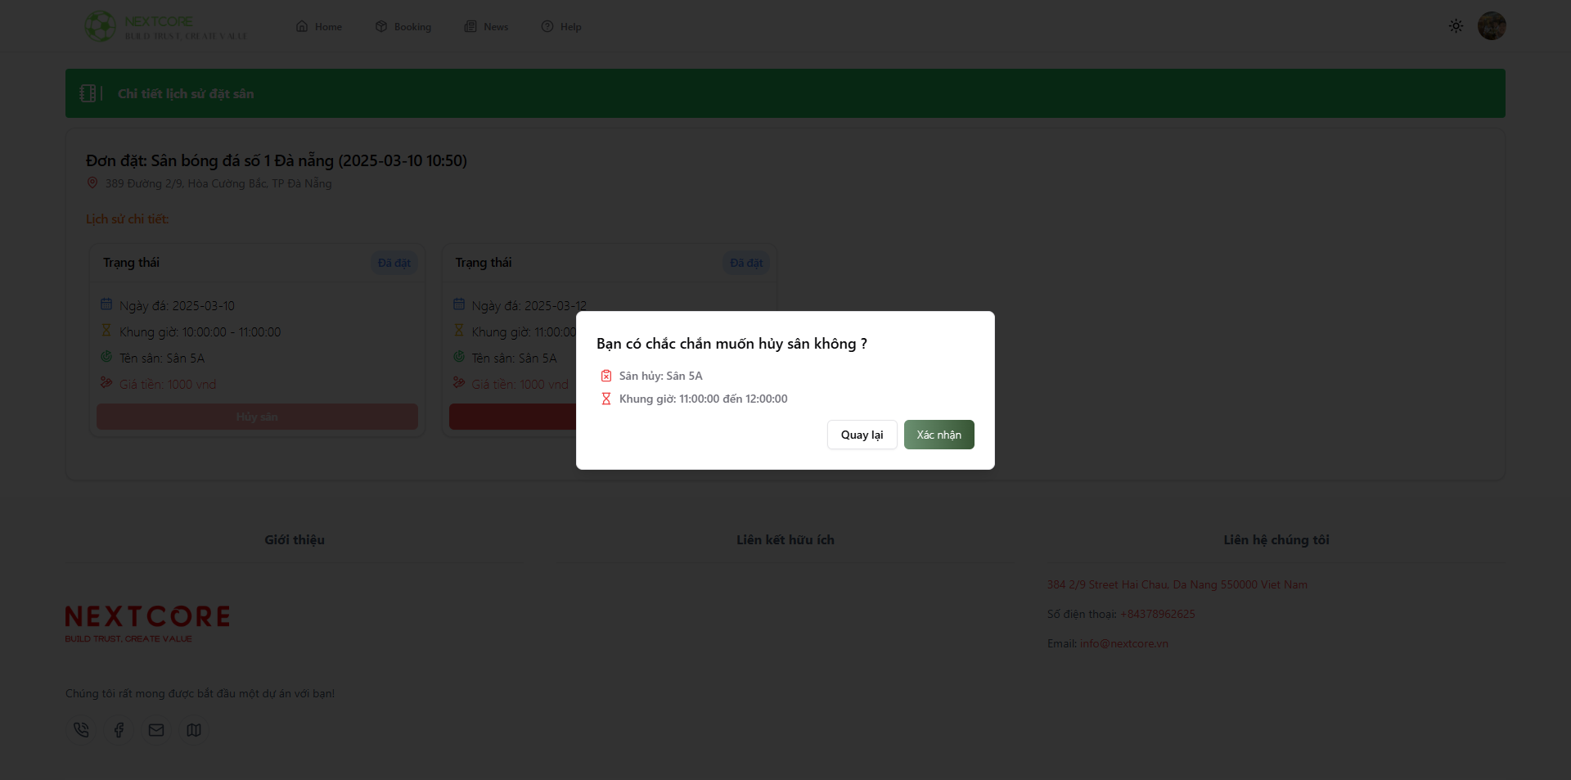Go to the Home menu item
Screen dimensions: 1571x780
(319, 27)
